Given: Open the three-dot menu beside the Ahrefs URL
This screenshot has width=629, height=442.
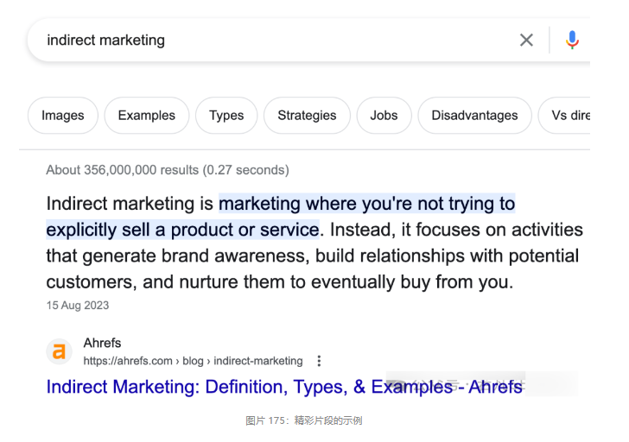Looking at the screenshot, I should (320, 361).
